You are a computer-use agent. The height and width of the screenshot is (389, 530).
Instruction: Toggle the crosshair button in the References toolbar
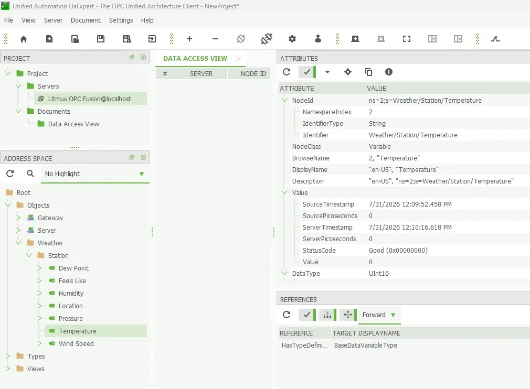348,315
